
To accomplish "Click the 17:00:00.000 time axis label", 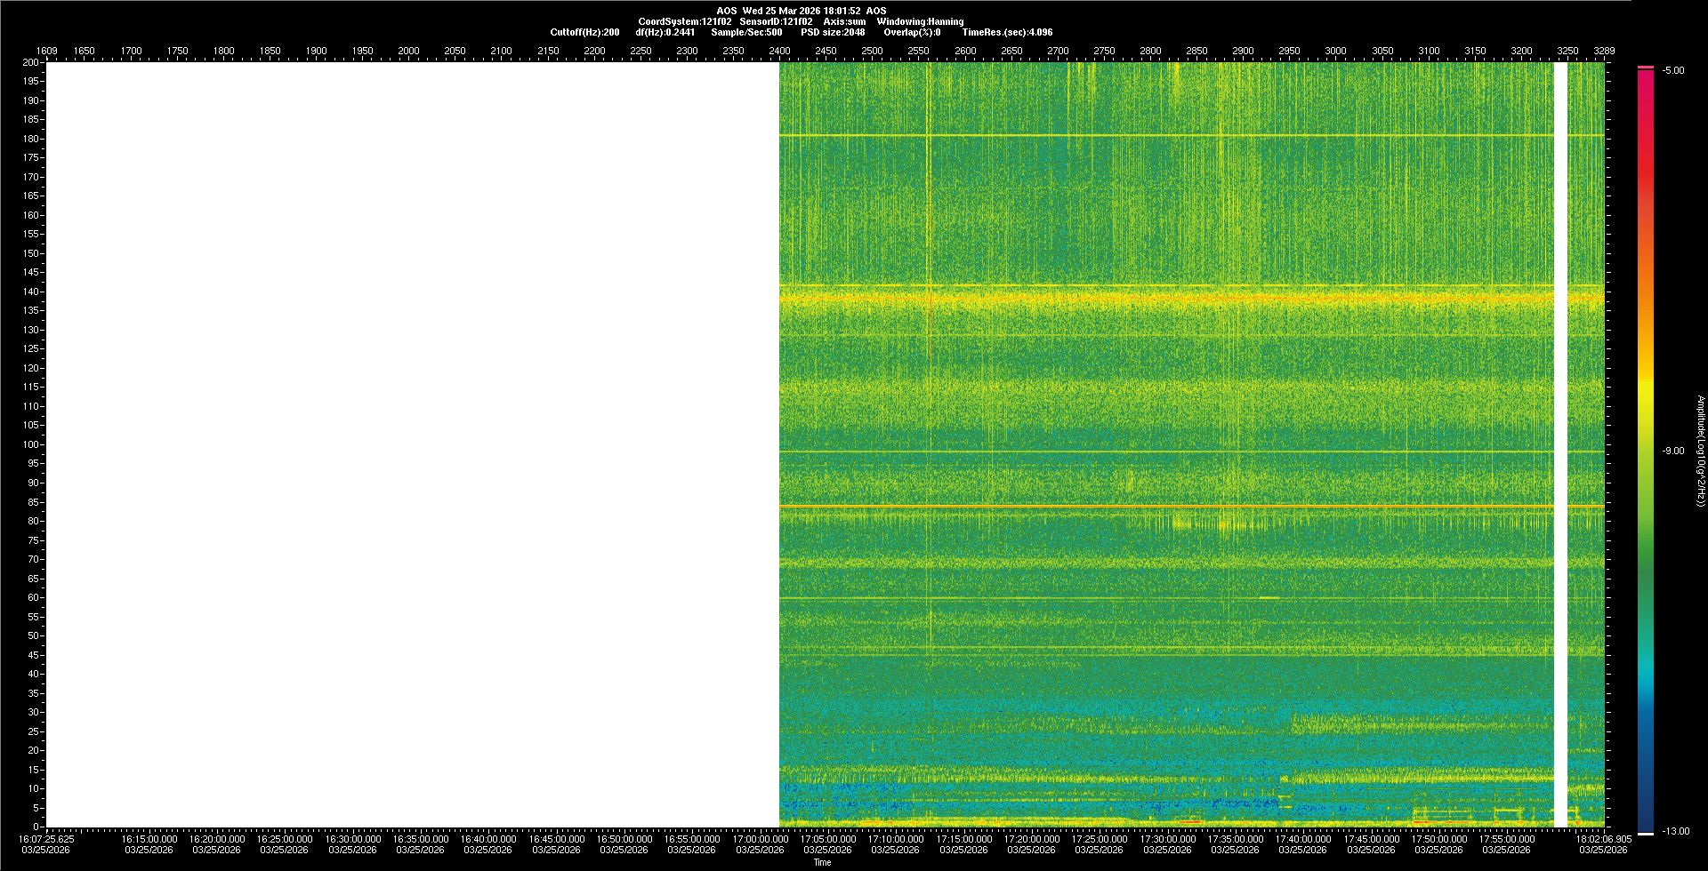I will (760, 838).
